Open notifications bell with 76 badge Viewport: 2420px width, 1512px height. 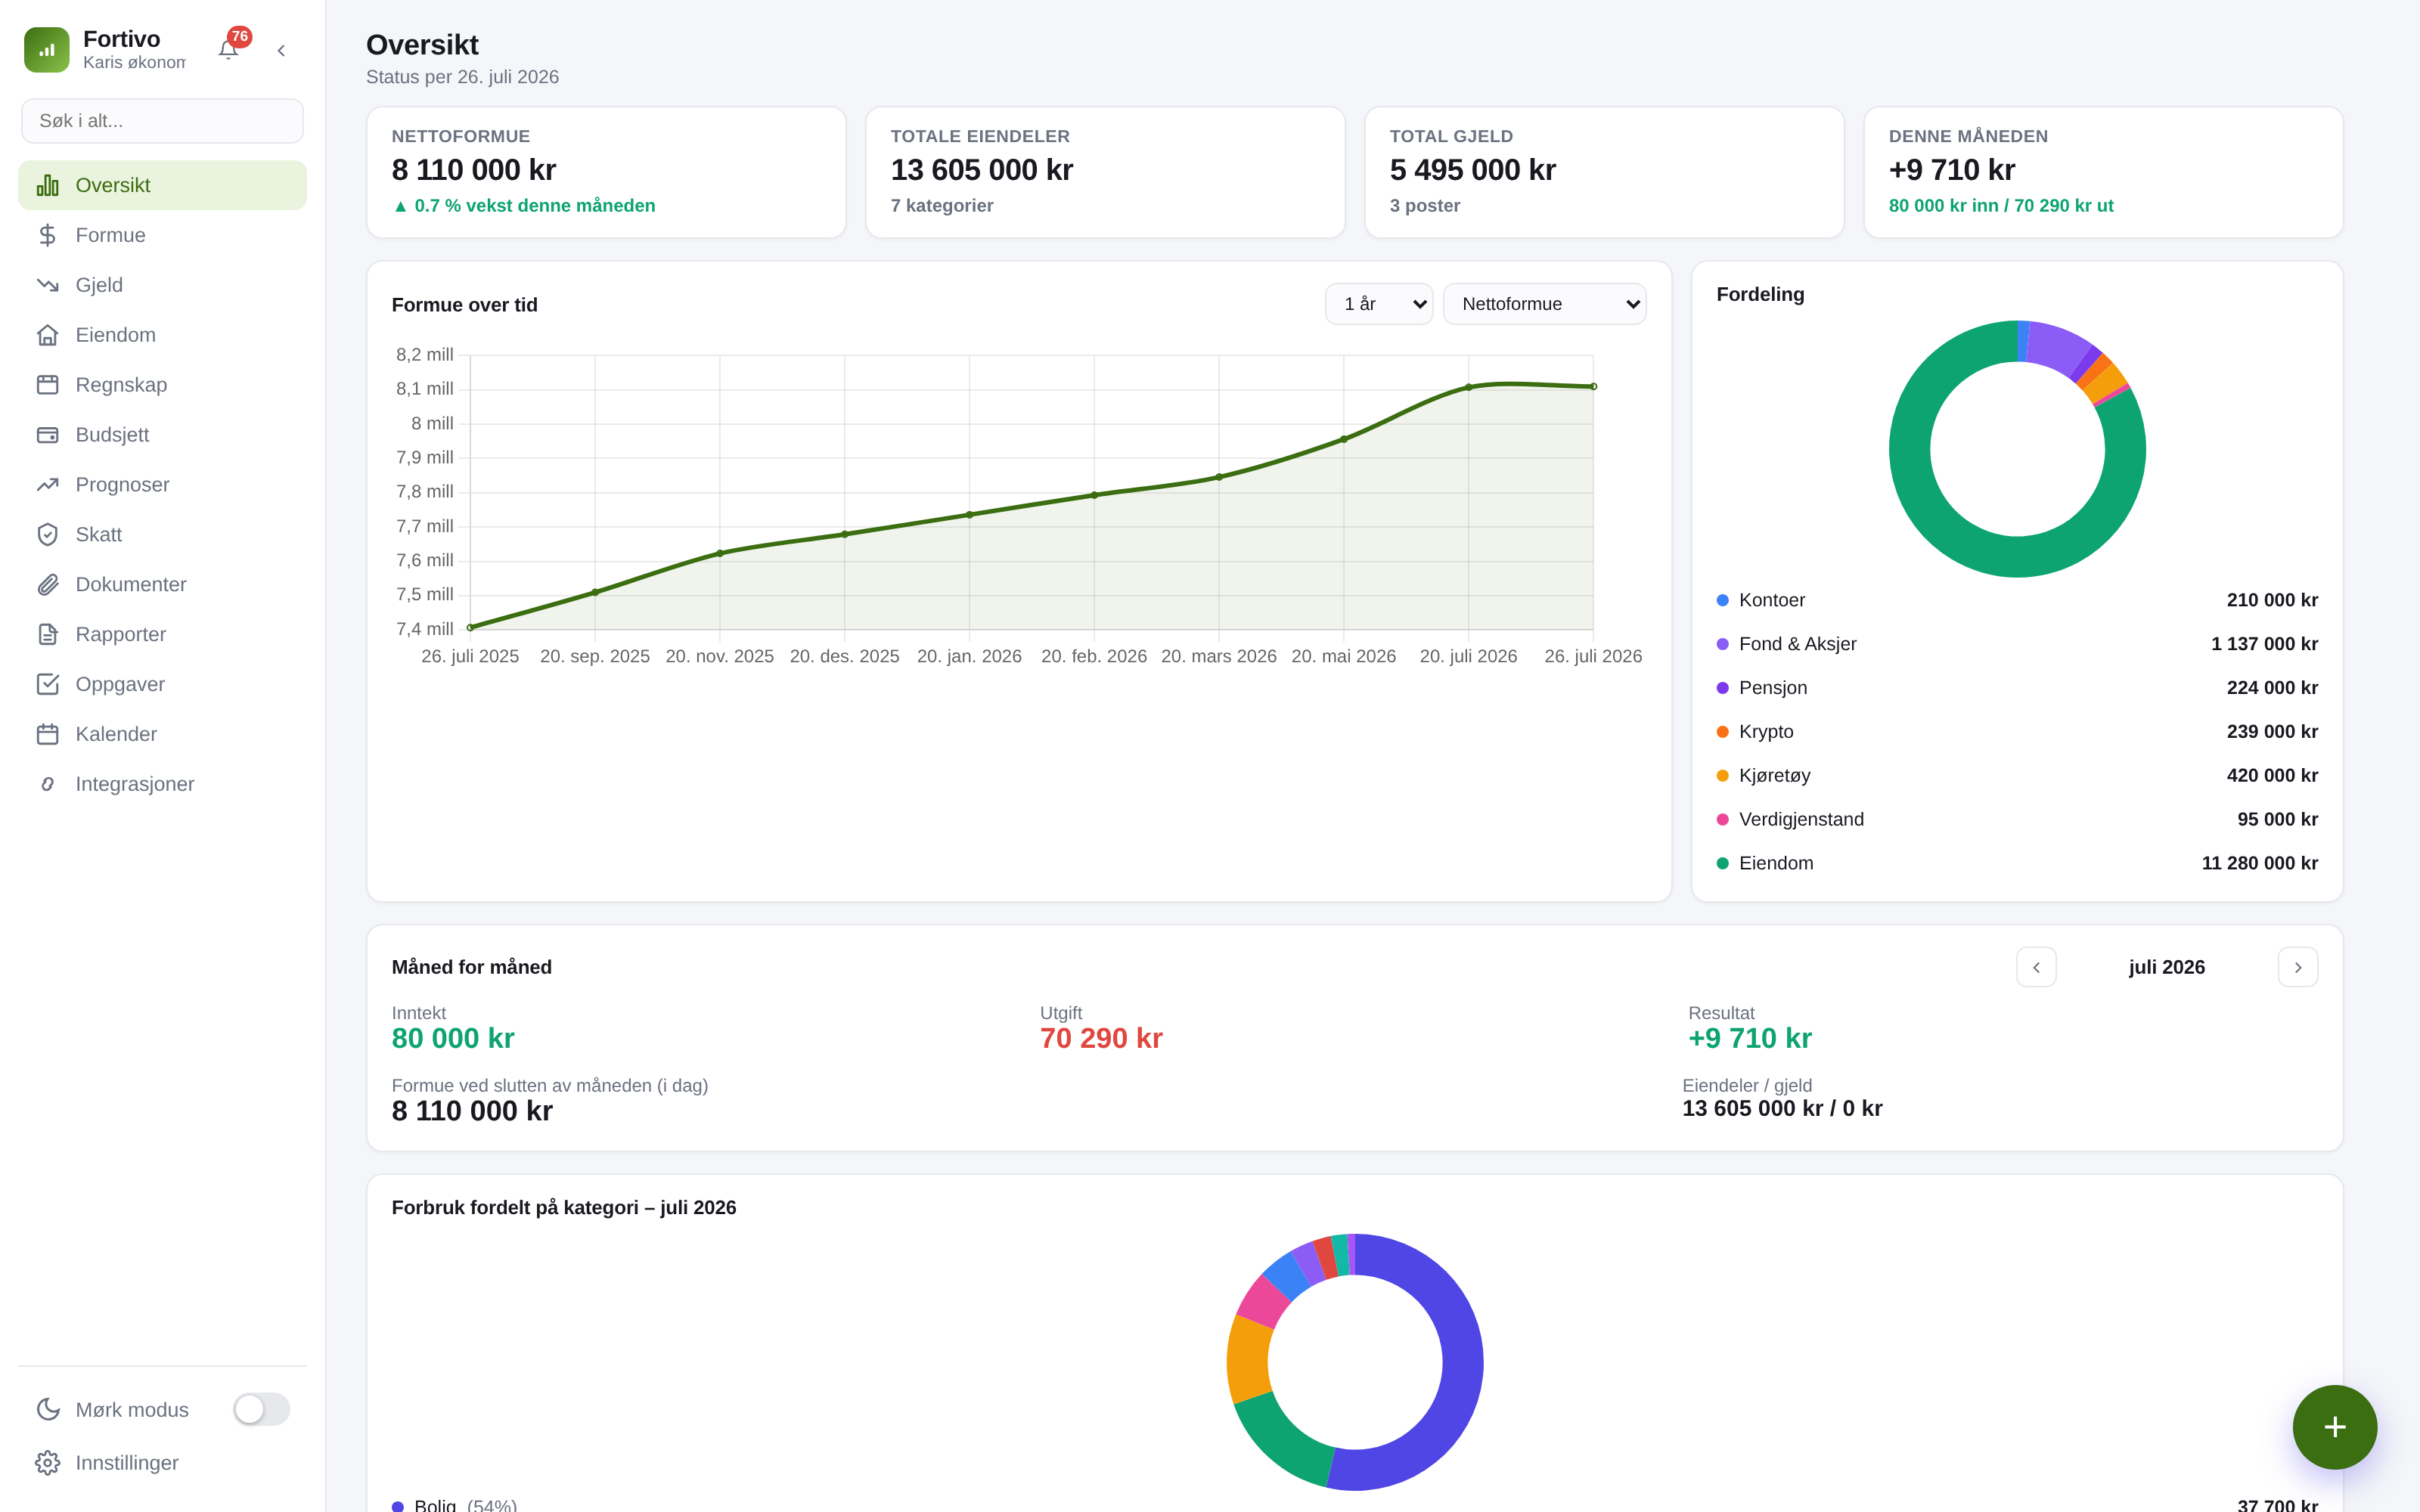tap(229, 50)
